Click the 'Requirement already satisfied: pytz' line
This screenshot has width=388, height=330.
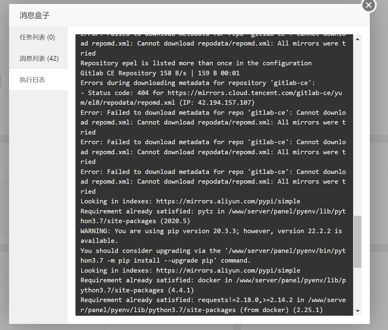pyautogui.click(x=213, y=216)
